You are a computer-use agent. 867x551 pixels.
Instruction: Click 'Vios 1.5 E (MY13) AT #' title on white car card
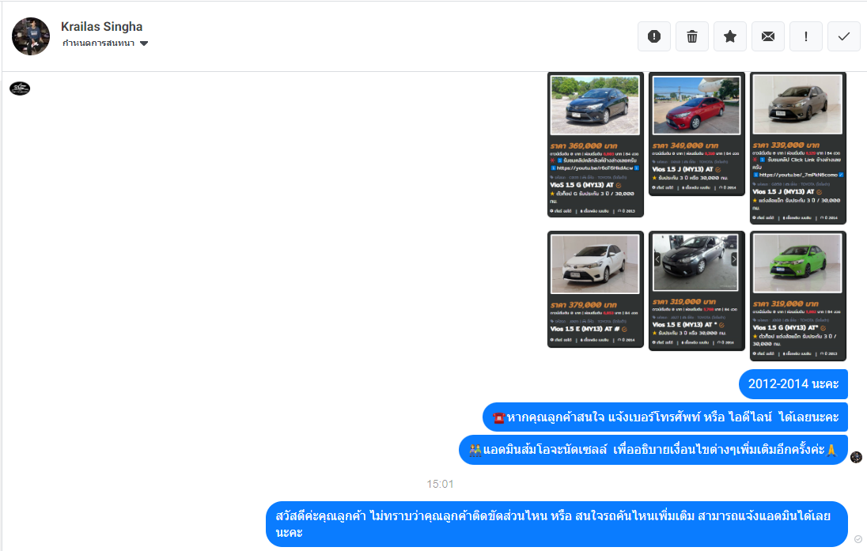pos(585,329)
